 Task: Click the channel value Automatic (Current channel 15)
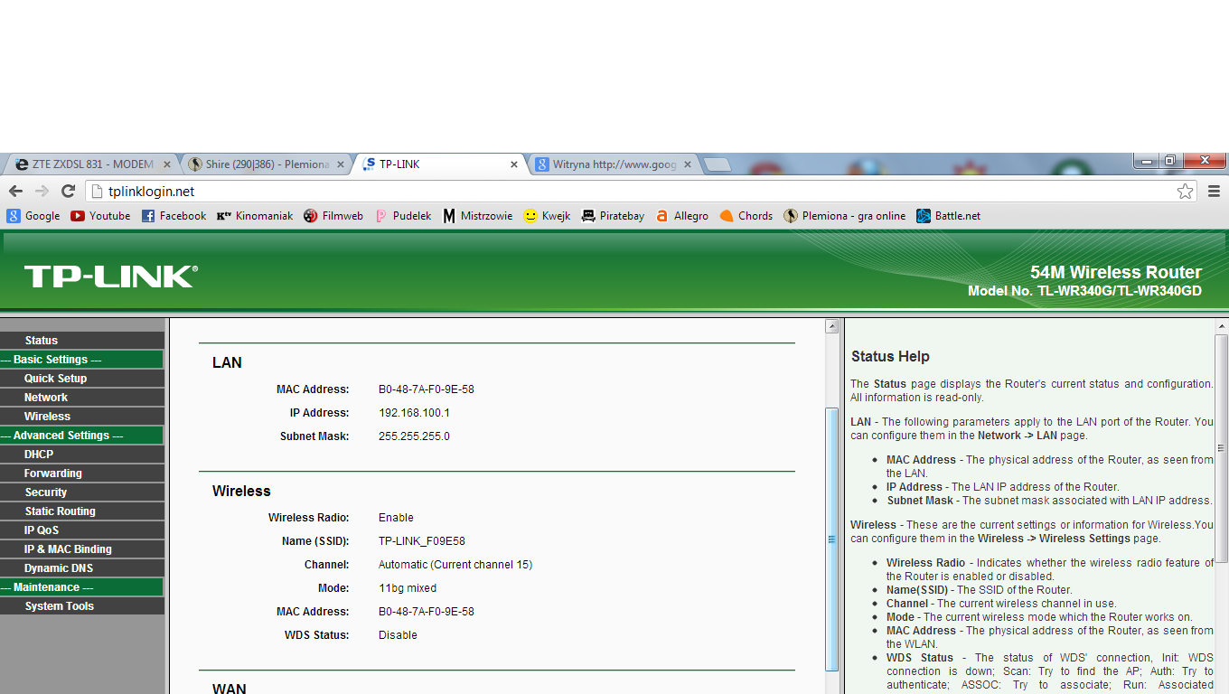point(455,565)
